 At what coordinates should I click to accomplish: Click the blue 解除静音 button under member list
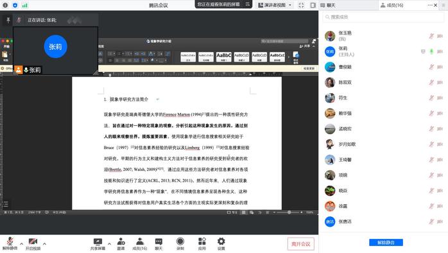[x=386, y=243]
